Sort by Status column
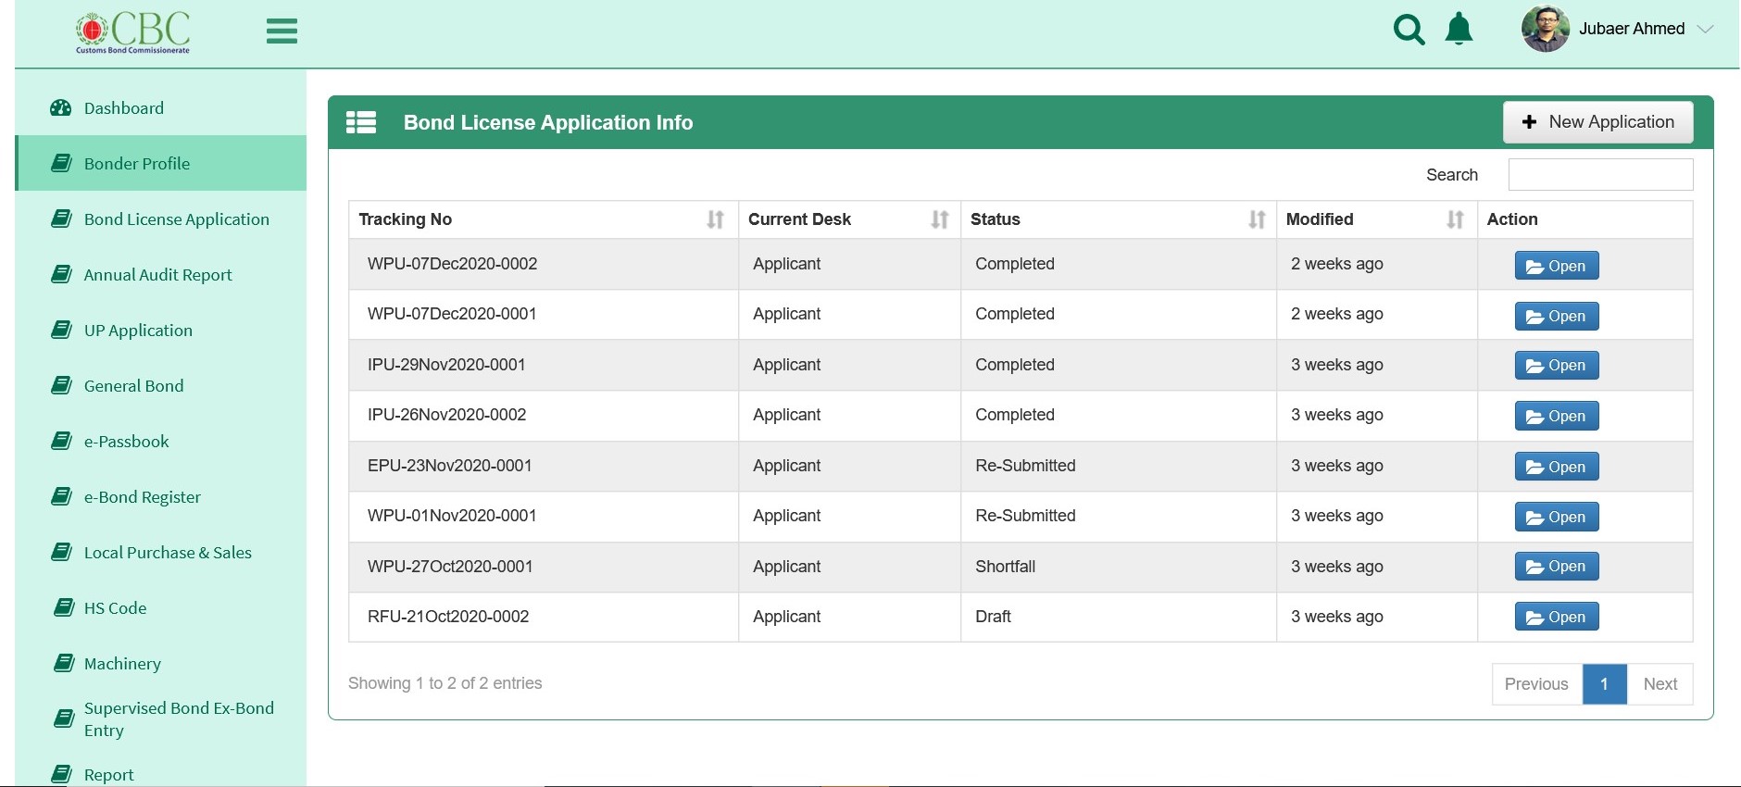Screen dimensions: 1741x787 (1119, 219)
